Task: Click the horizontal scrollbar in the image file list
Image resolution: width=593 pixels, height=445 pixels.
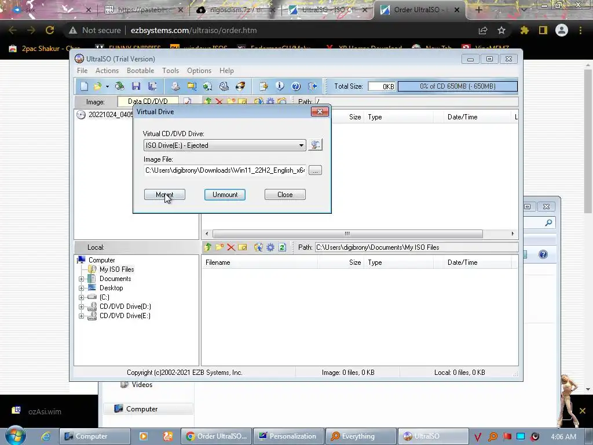Action: point(347,234)
